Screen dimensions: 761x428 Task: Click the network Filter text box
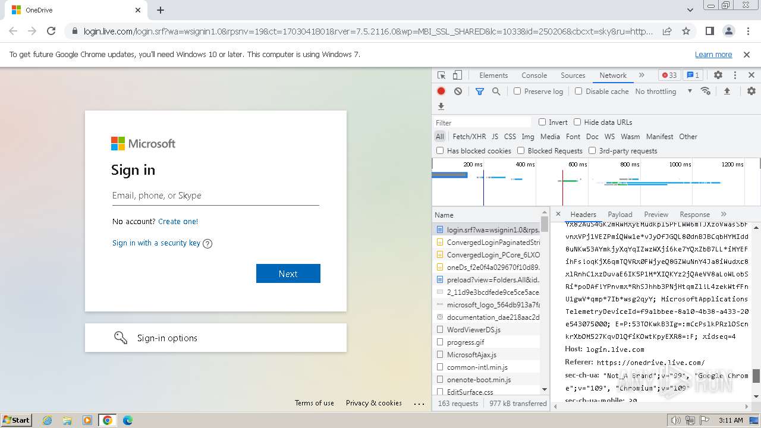[483, 122]
